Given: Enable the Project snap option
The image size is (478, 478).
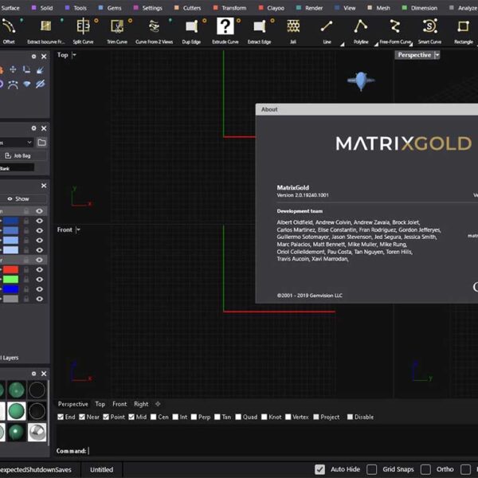Looking at the screenshot, I should tap(316, 417).
